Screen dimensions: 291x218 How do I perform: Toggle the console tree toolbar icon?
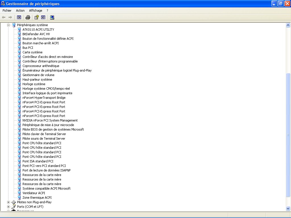(x=19, y=17)
